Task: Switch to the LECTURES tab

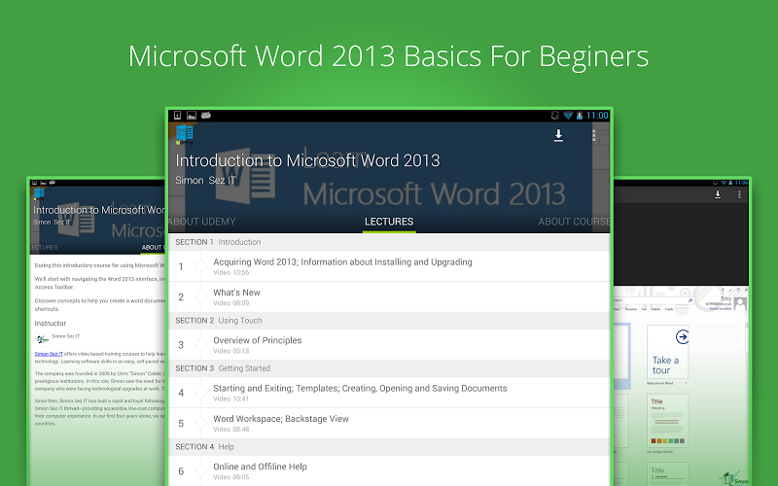Action: (x=389, y=222)
